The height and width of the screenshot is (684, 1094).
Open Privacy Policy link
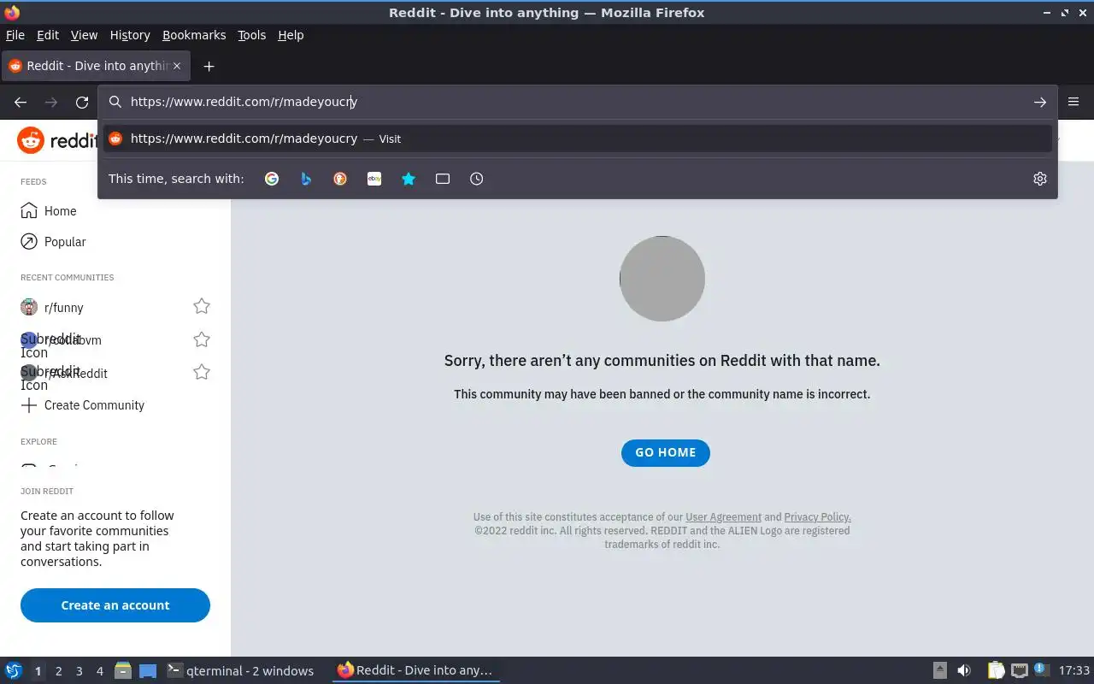coord(817,517)
